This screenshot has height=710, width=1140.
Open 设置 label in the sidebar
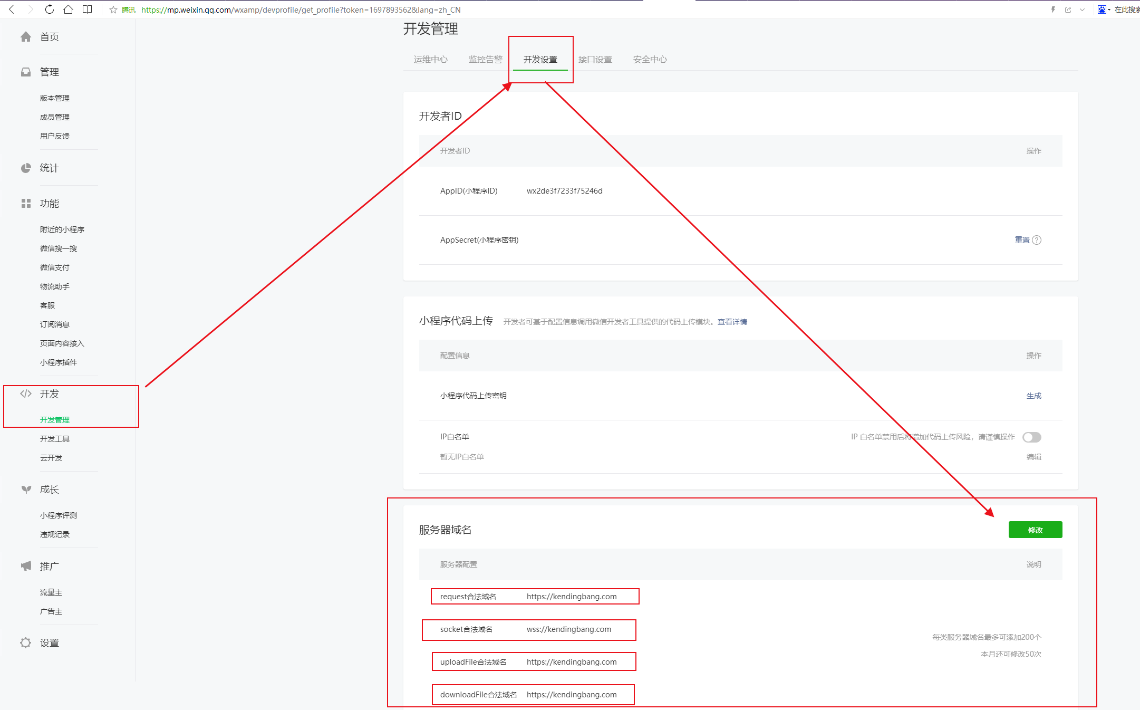point(50,642)
